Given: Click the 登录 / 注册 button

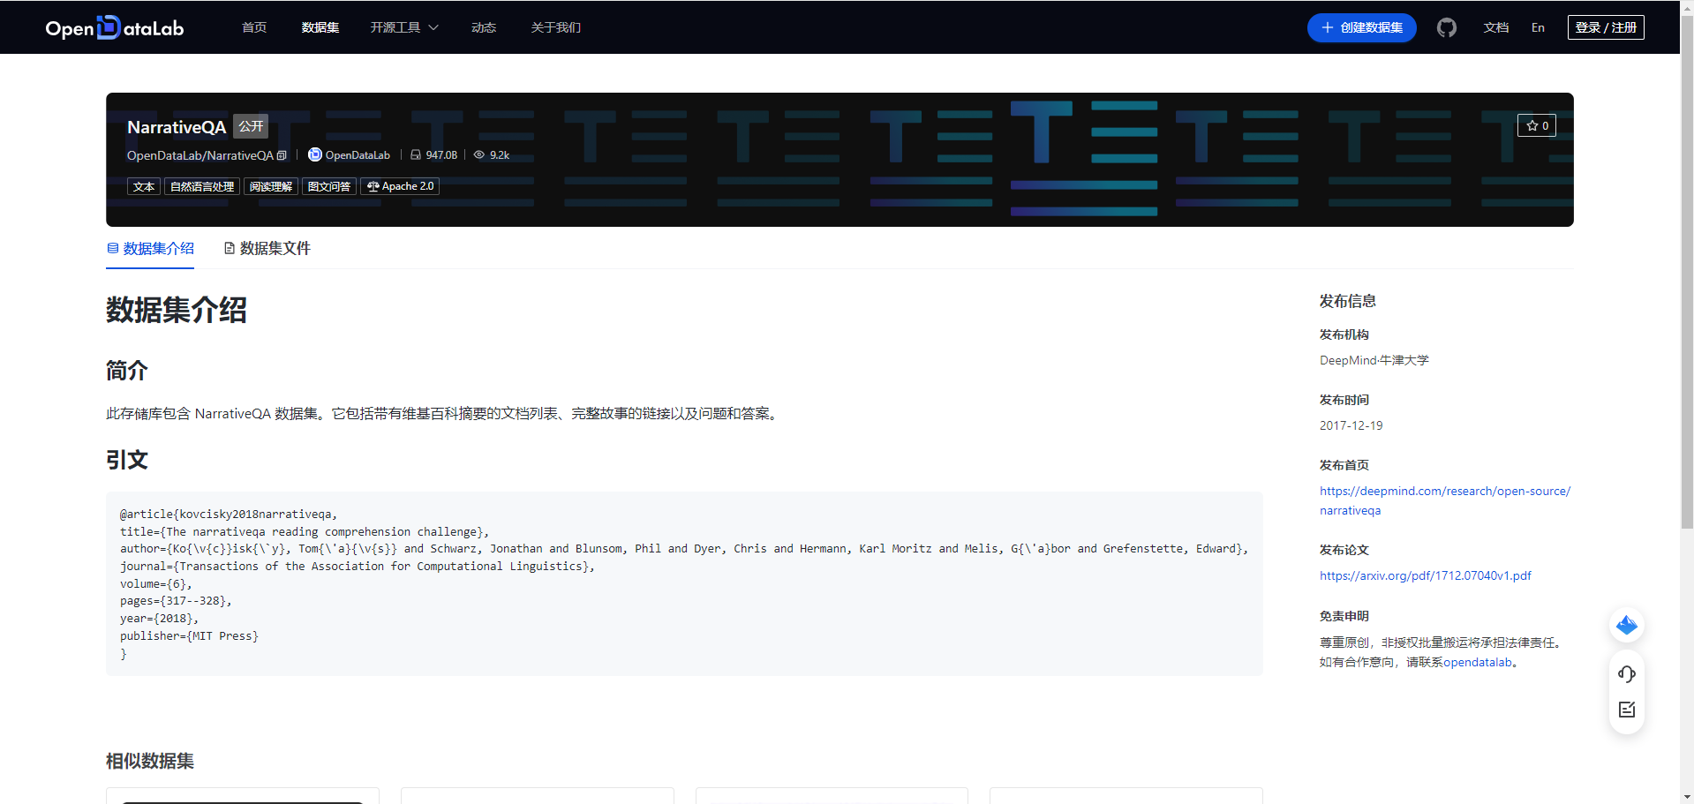Looking at the screenshot, I should click(x=1606, y=27).
